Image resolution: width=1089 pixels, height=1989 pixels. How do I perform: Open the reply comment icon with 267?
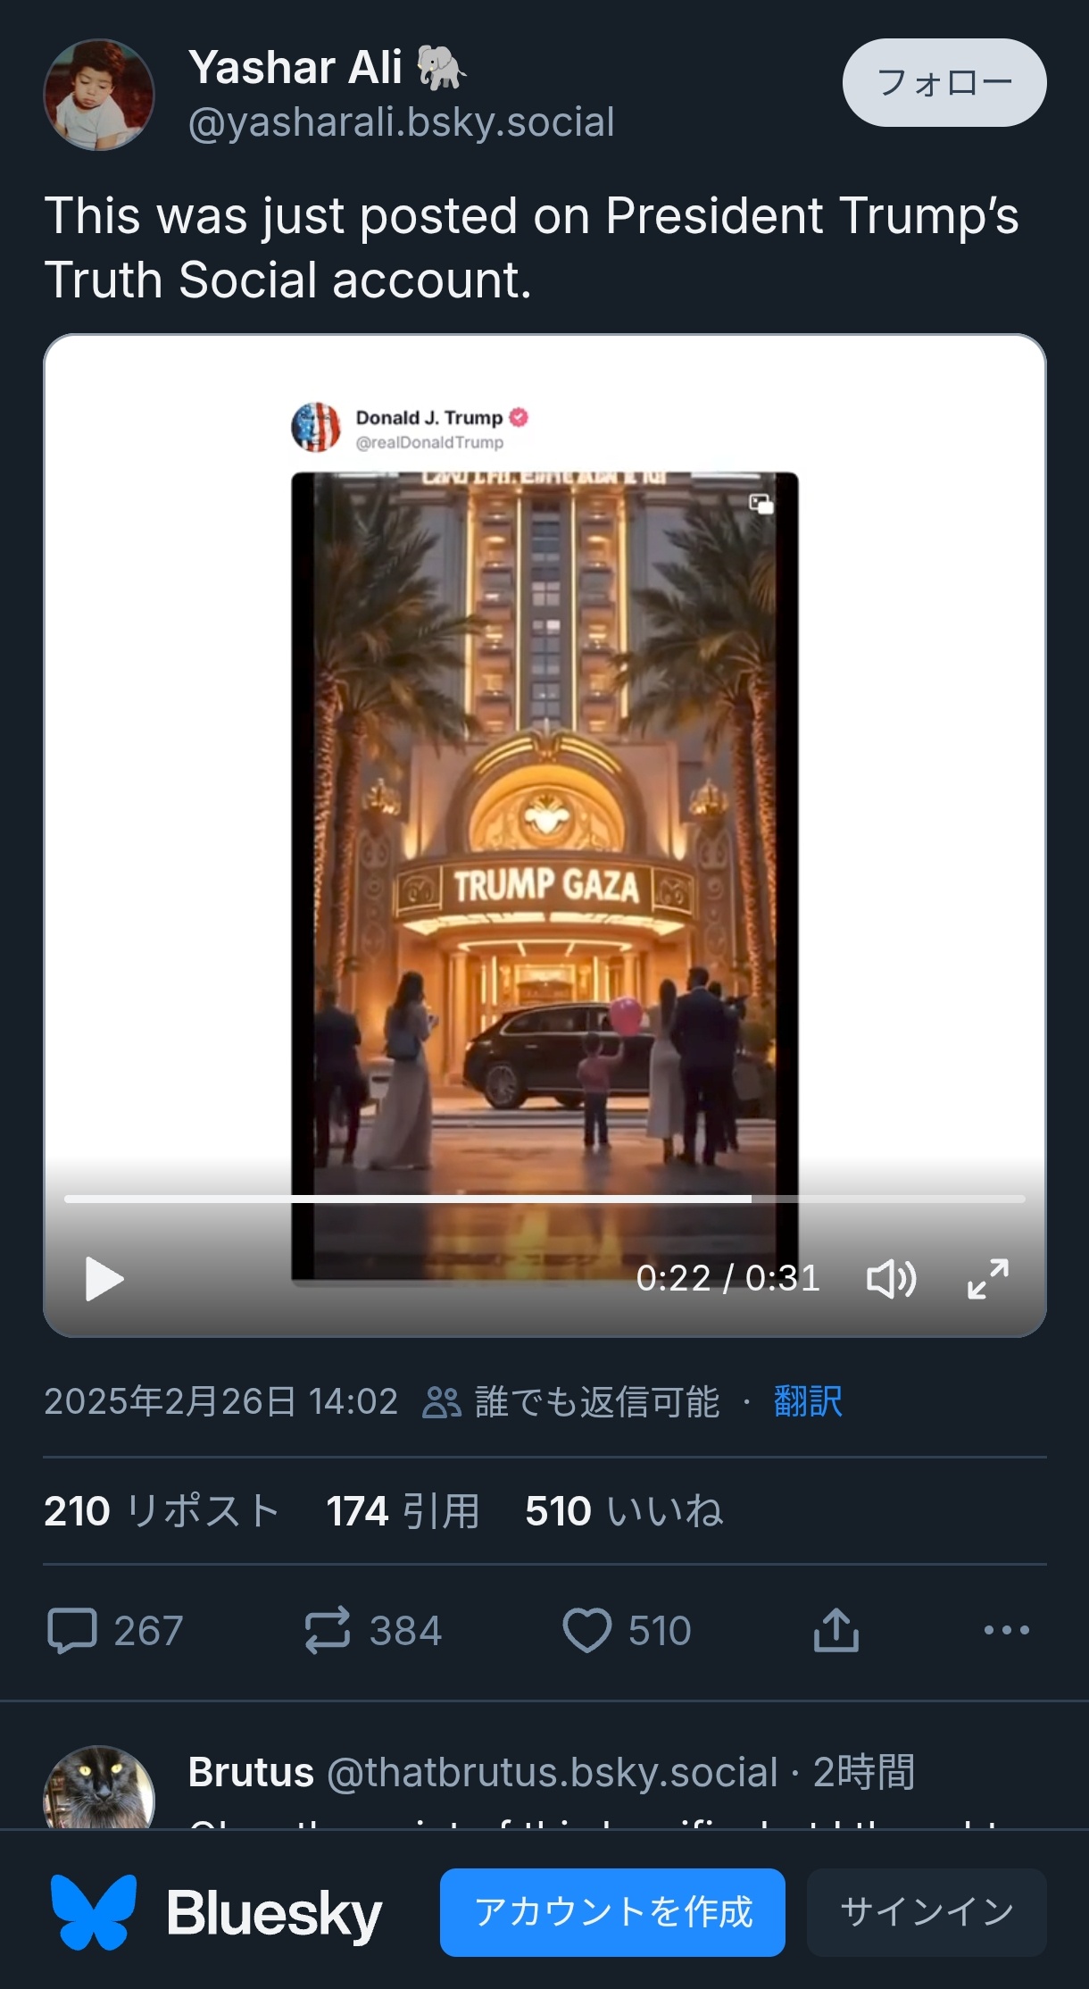tap(115, 1631)
